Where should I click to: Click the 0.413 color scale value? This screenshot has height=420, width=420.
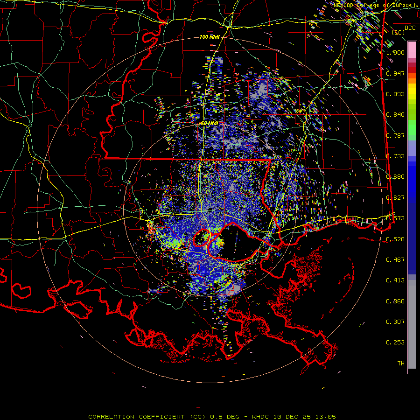[395, 280]
